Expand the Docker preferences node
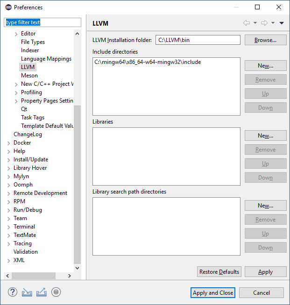Image resolution: width=290 pixels, height=305 pixels. (x=9, y=143)
